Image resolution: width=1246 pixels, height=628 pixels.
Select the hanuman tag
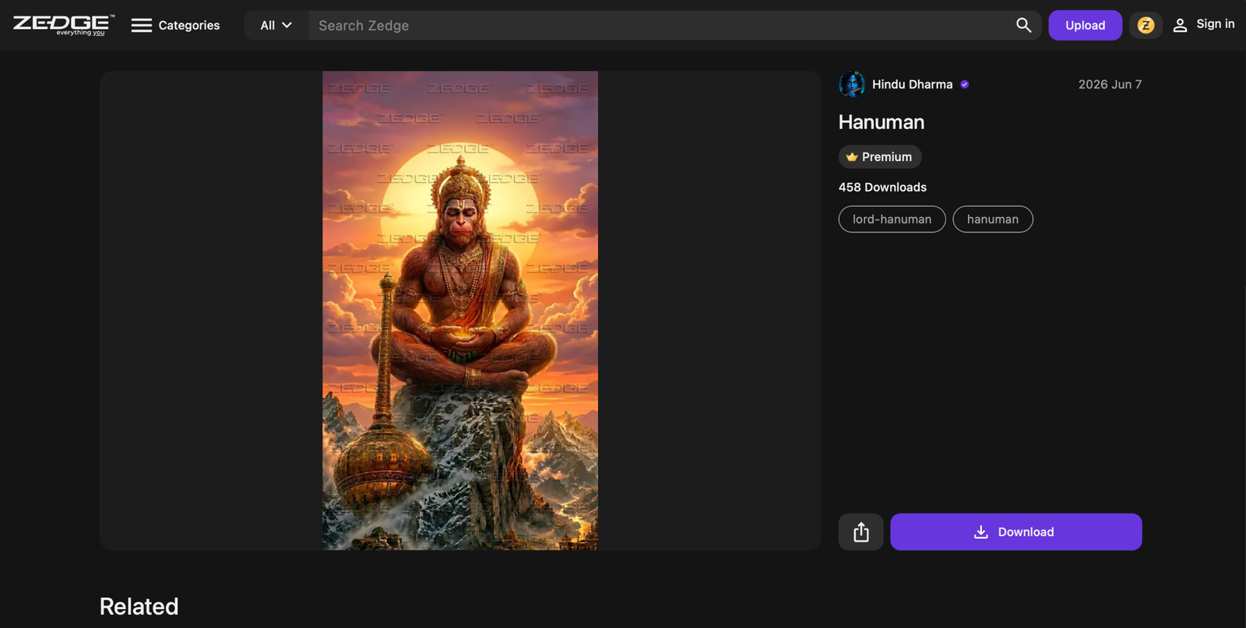coord(993,219)
